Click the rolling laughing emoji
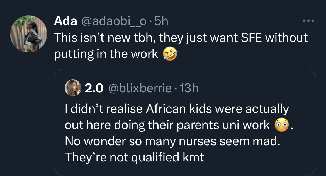The width and height of the screenshot is (326, 176). [170, 54]
